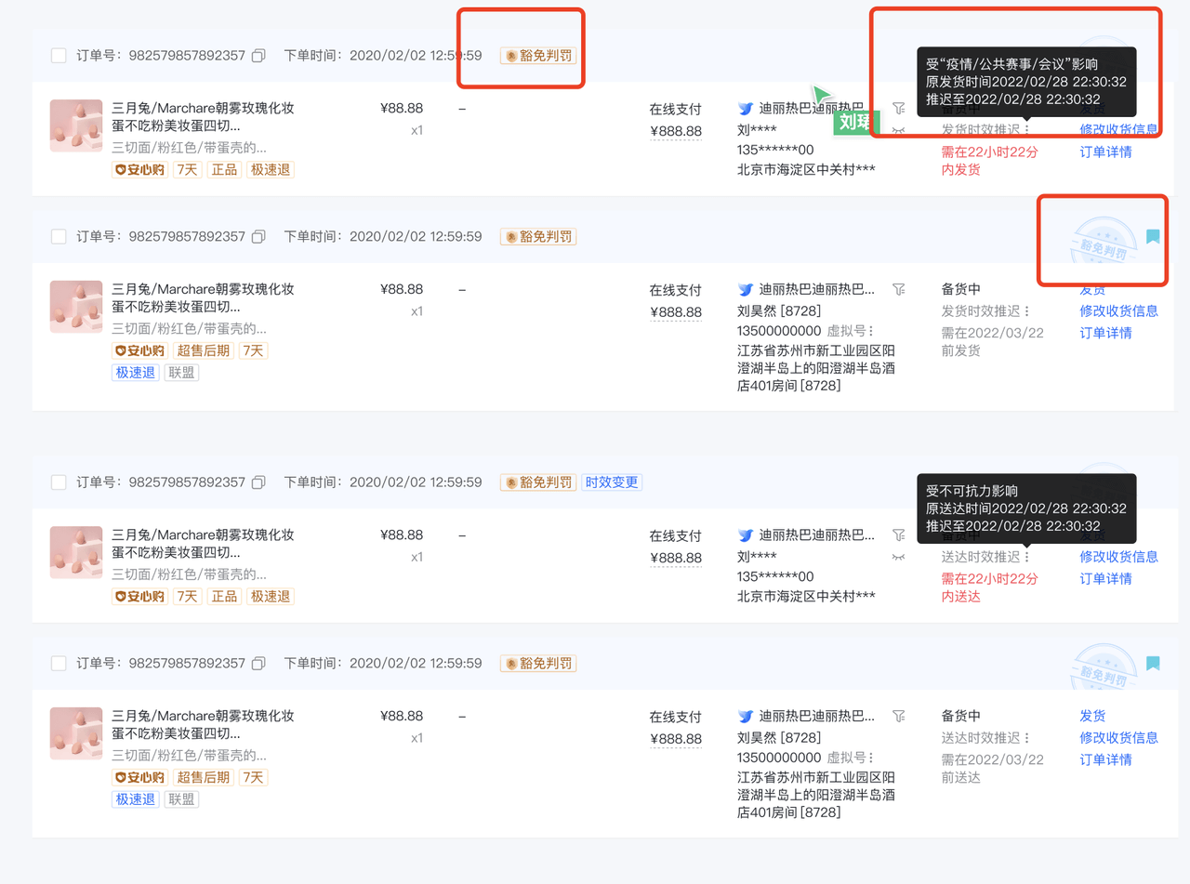Screen dimensions: 1190x884
Task: Click the product thumbnail of the first order
Action: click(75, 125)
